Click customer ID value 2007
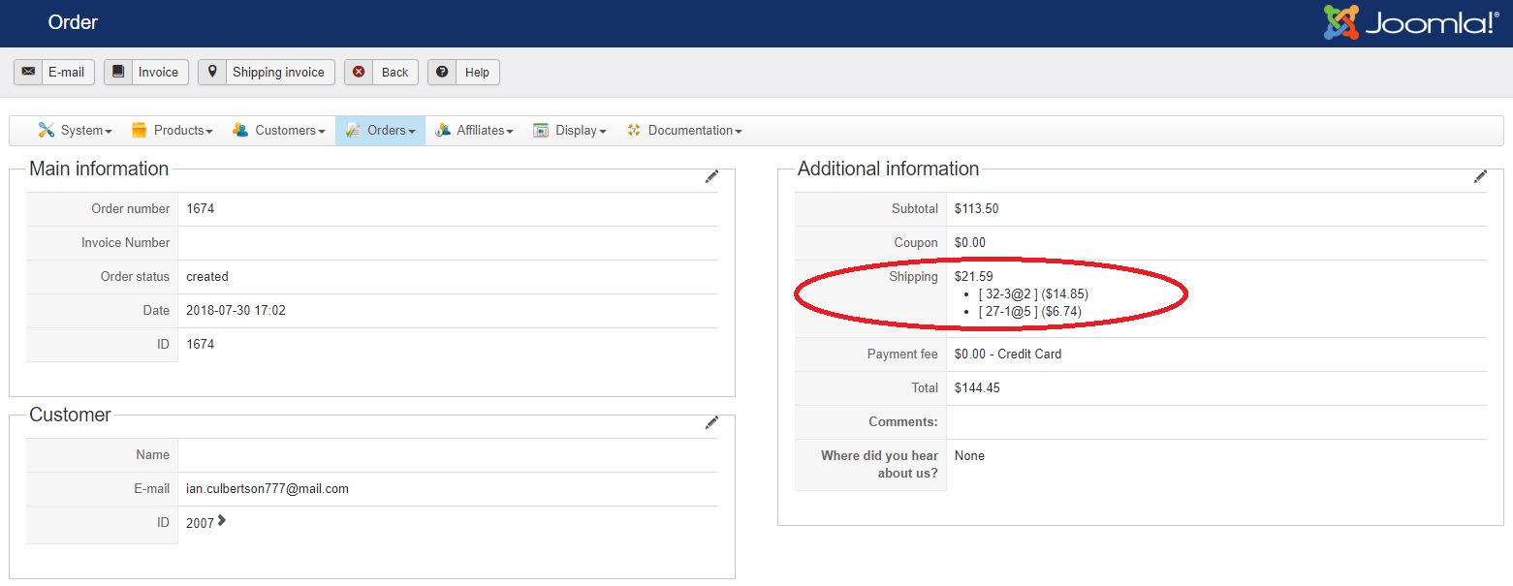The width and height of the screenshot is (1513, 586). pos(200,523)
